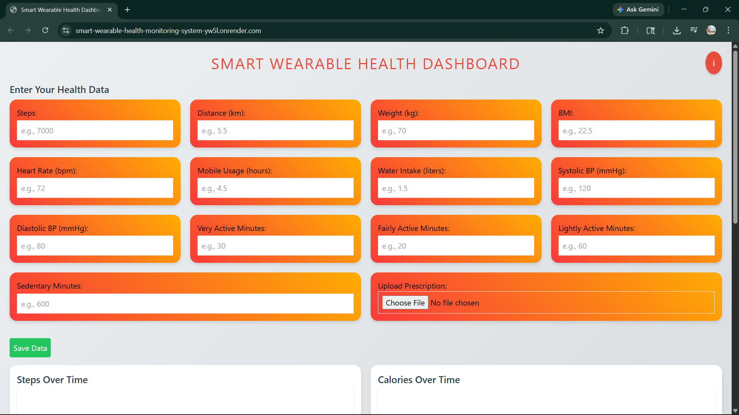Click the No file chosen text
Viewport: 739px width, 415px height.
[x=455, y=303]
